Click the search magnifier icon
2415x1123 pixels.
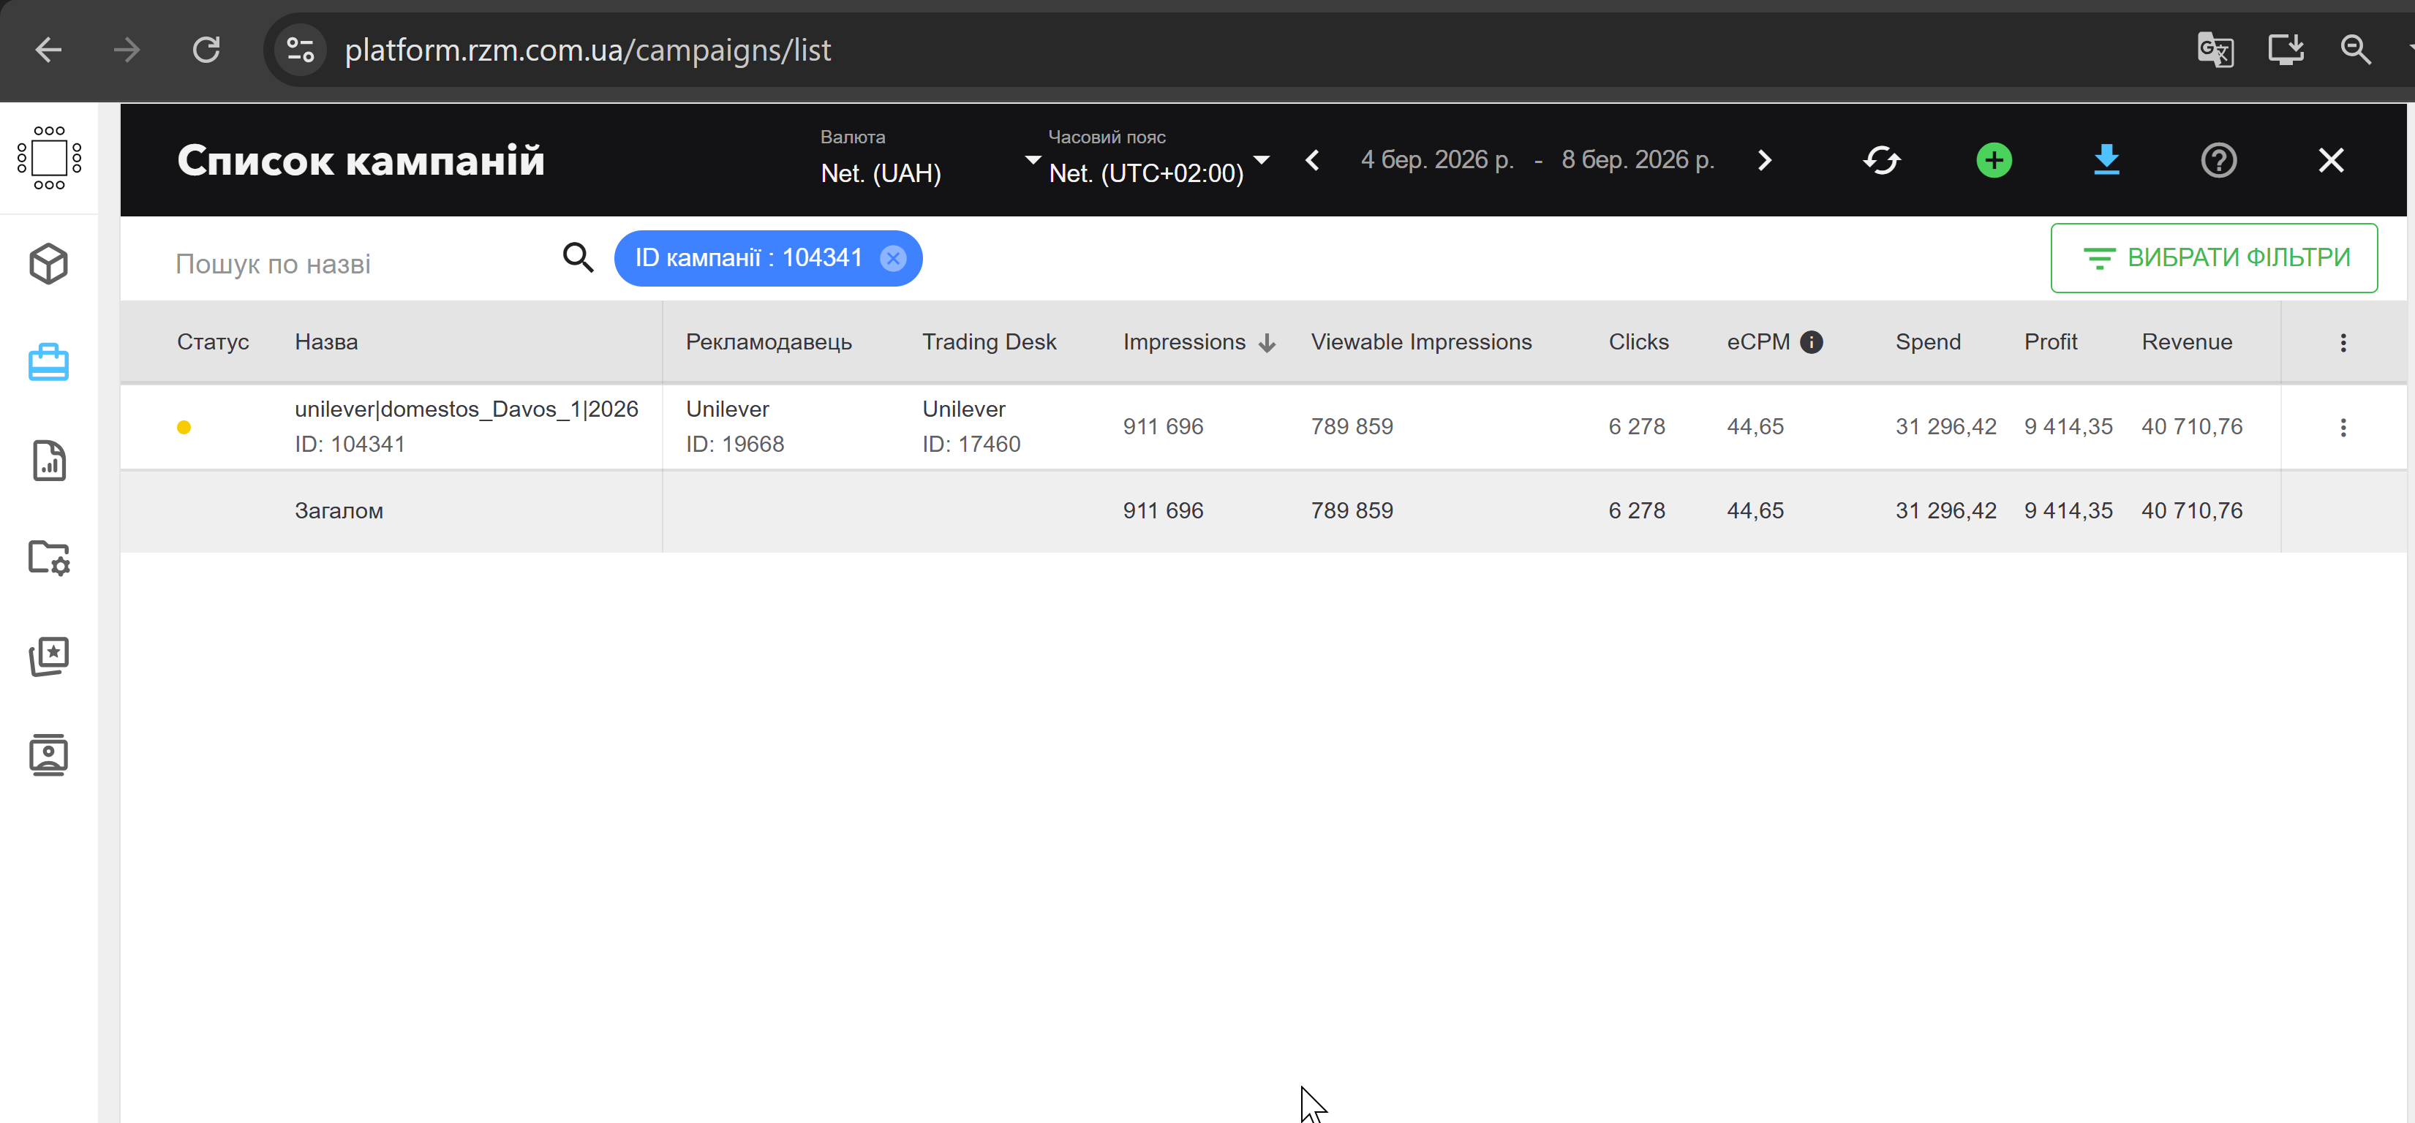pyautogui.click(x=578, y=257)
